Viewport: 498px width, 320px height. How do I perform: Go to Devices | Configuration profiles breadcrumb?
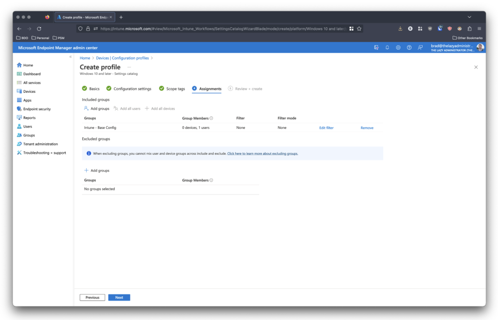122,58
